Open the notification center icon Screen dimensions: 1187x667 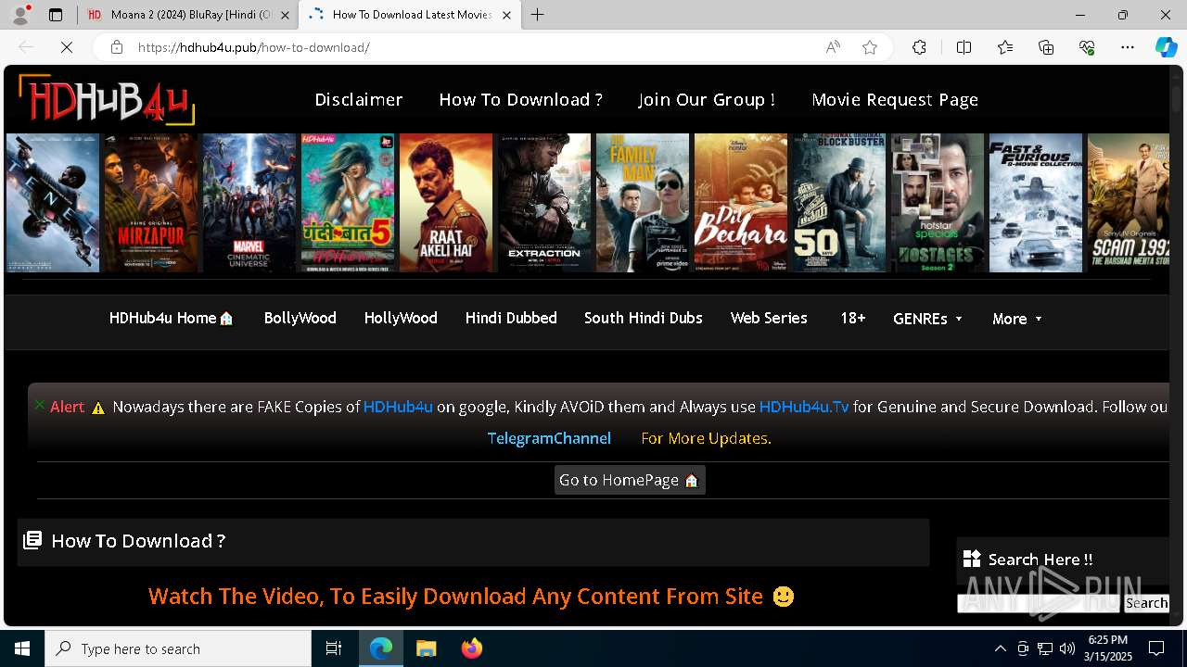click(1156, 648)
